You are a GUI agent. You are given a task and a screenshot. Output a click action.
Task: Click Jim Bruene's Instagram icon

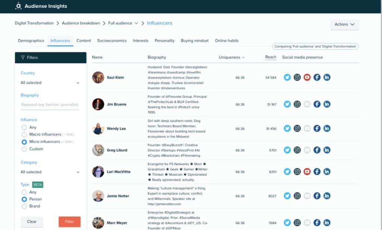(297, 104)
